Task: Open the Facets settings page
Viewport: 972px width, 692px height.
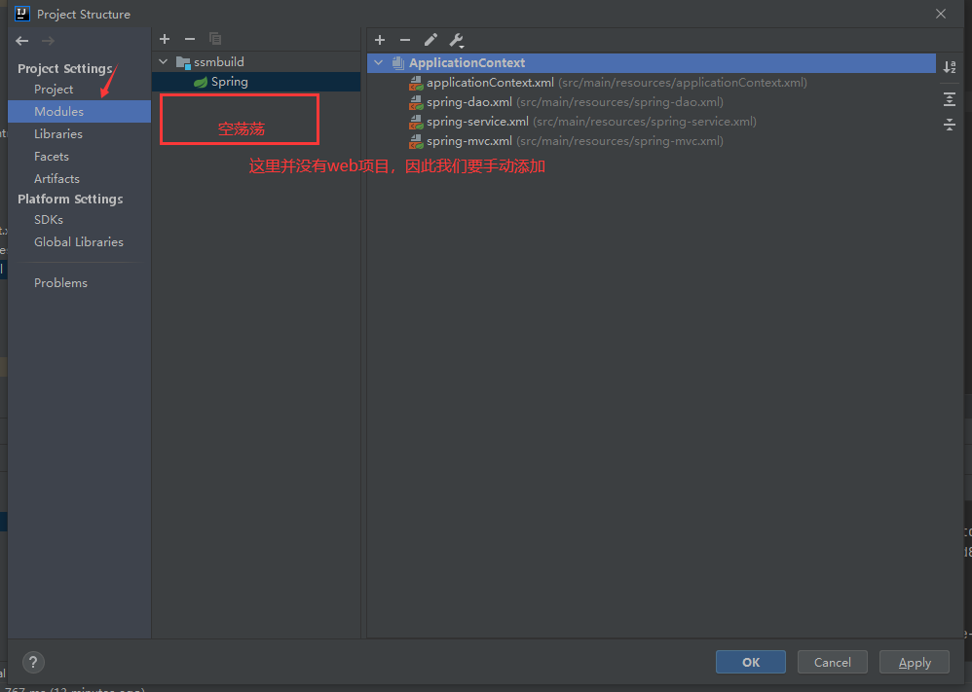Action: point(52,156)
